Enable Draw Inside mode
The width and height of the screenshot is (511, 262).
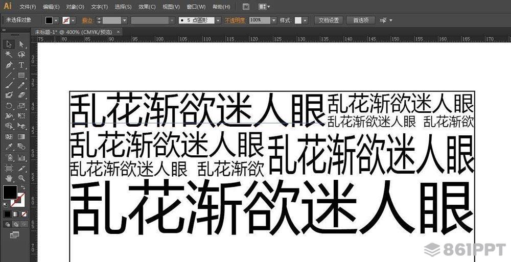(x=24, y=224)
